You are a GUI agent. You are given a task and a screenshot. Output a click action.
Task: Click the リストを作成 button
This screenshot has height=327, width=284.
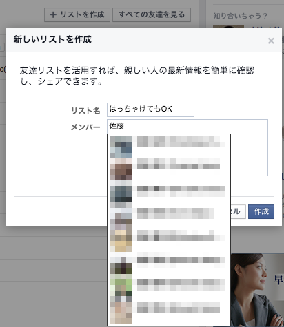pos(77,14)
